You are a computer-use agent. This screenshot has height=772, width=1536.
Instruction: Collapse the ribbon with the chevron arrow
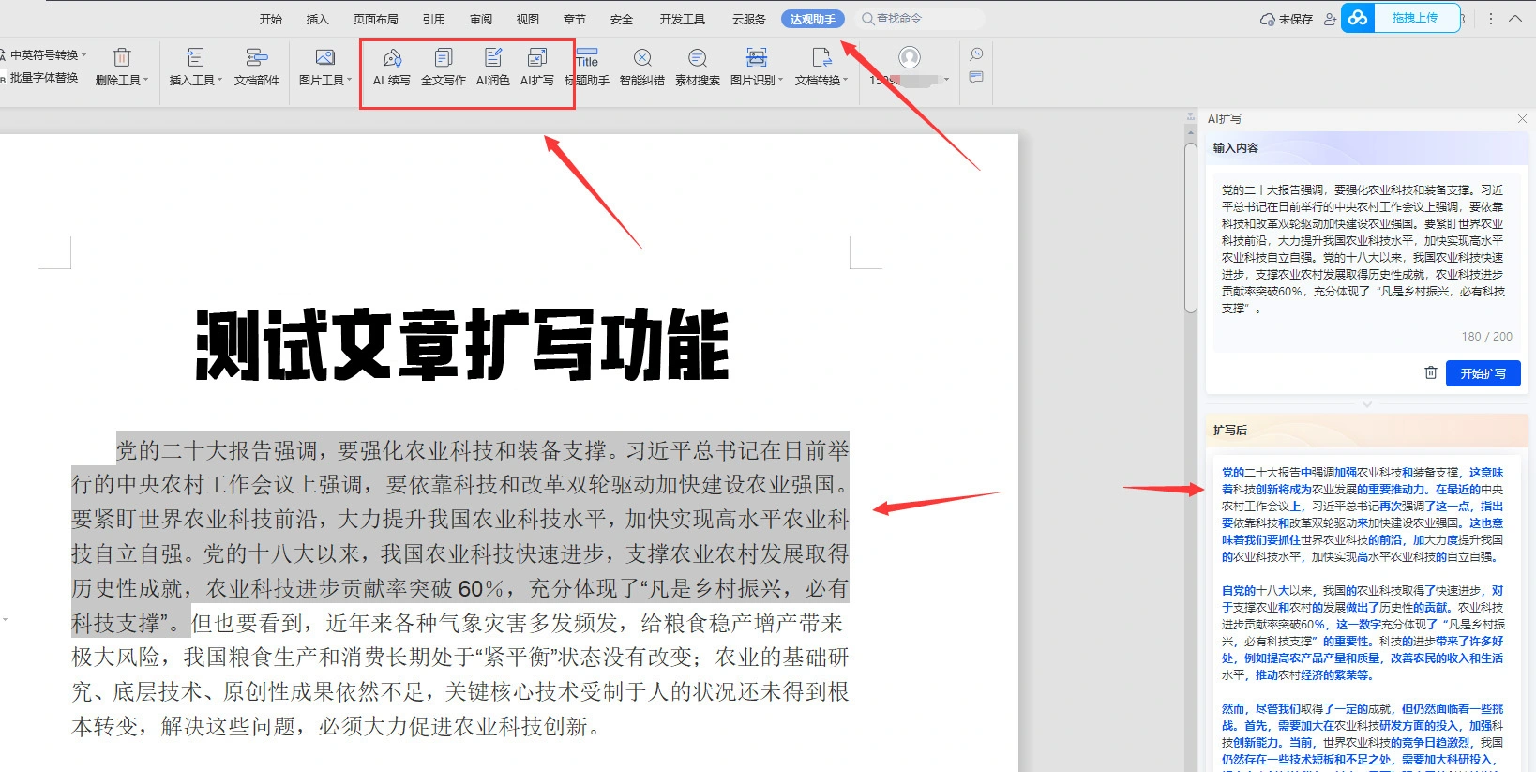click(1515, 19)
